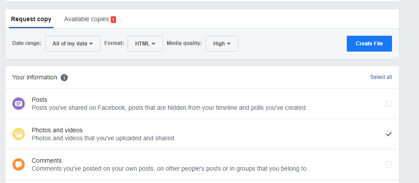Tick the Comments checkbox
This screenshot has height=183, width=419.
[x=389, y=164]
